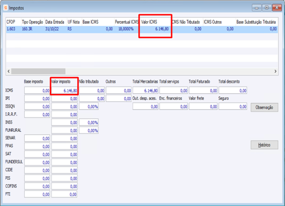Viewport: 285px width, 206px height.
Task: Click the IPI Valor imposto field
Action: pyautogui.click(x=65, y=98)
